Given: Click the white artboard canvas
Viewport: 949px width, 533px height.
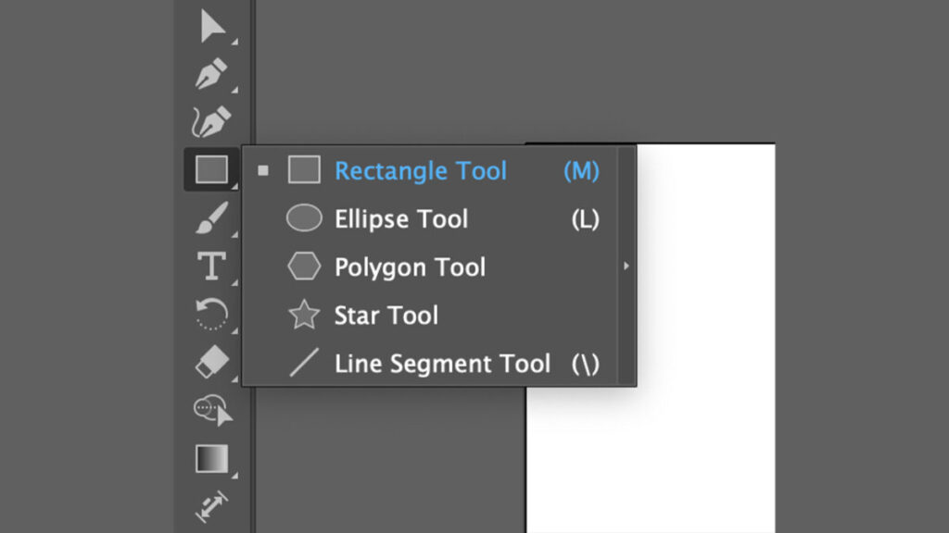Looking at the screenshot, I should [704, 444].
